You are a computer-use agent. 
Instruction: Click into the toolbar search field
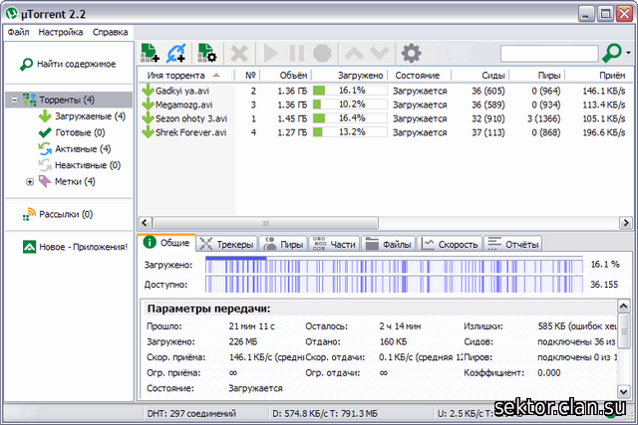click(x=549, y=53)
